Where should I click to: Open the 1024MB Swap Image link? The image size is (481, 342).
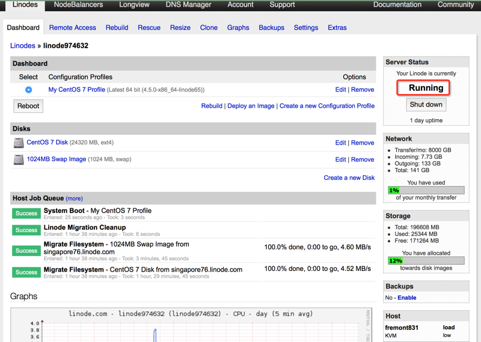(57, 159)
